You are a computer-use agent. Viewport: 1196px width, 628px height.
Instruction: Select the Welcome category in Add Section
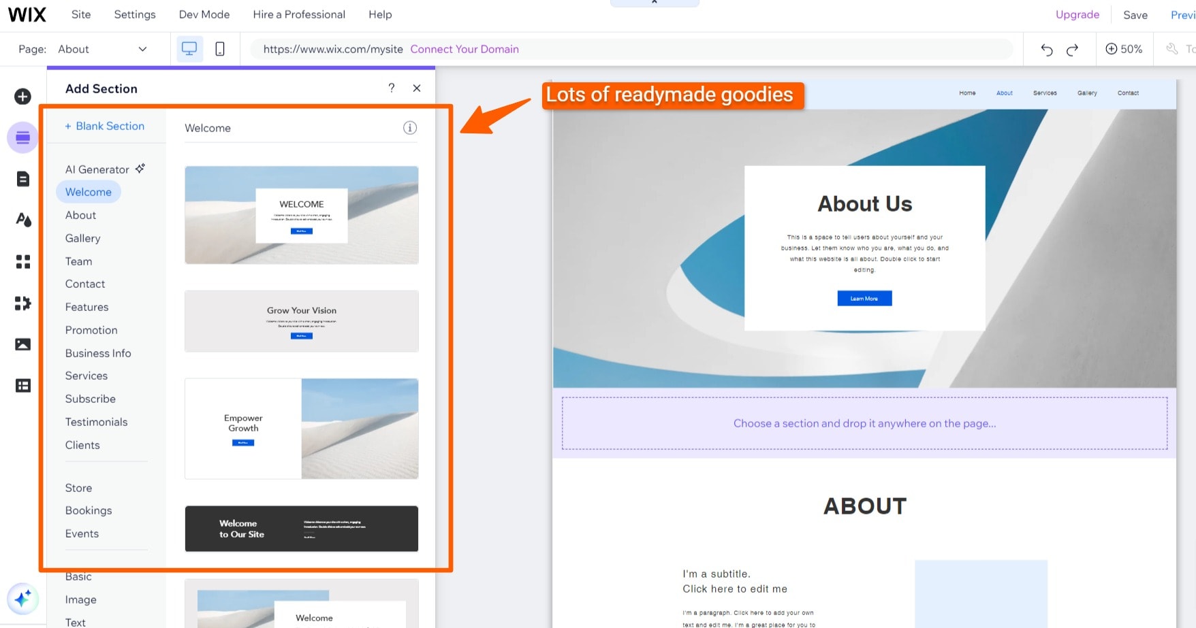pos(88,191)
